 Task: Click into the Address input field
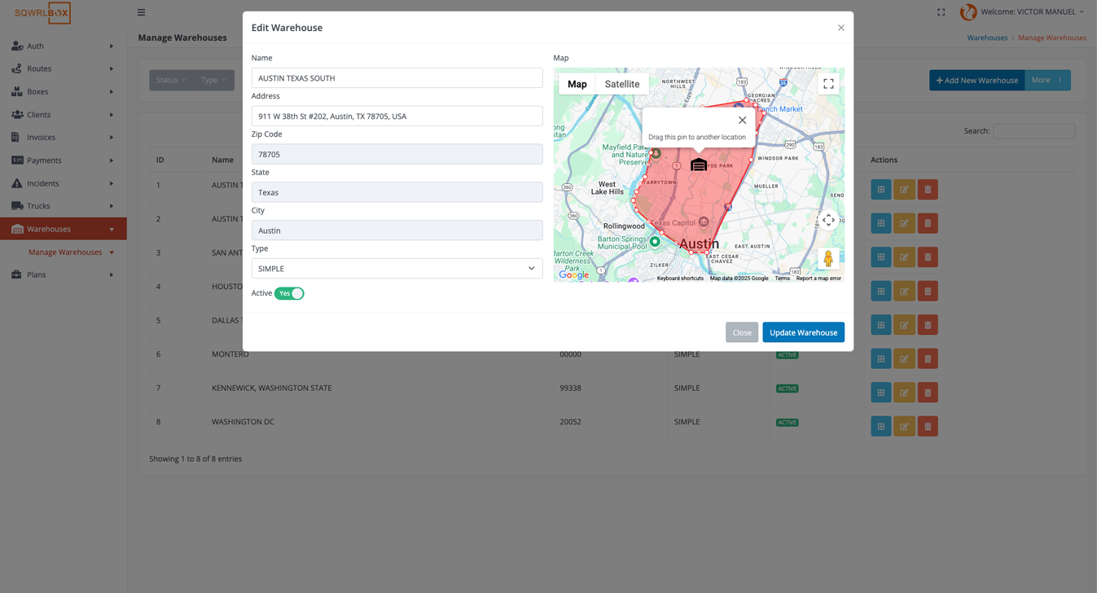tap(397, 116)
